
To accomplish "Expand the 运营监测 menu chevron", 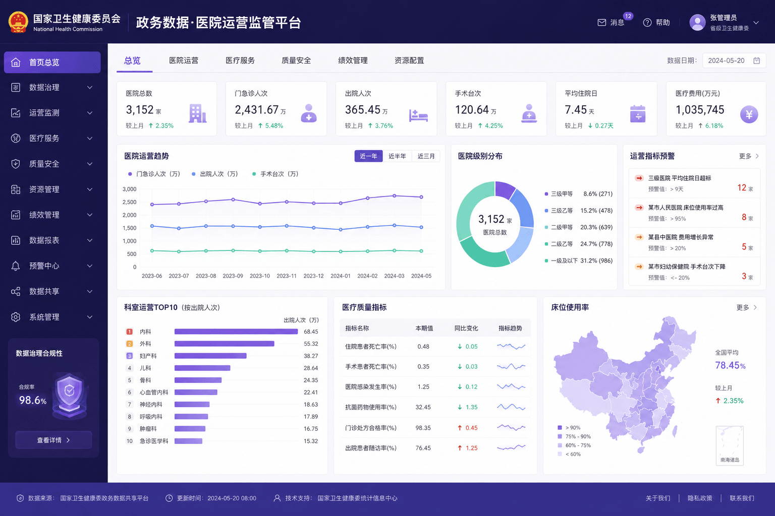I will (90, 113).
